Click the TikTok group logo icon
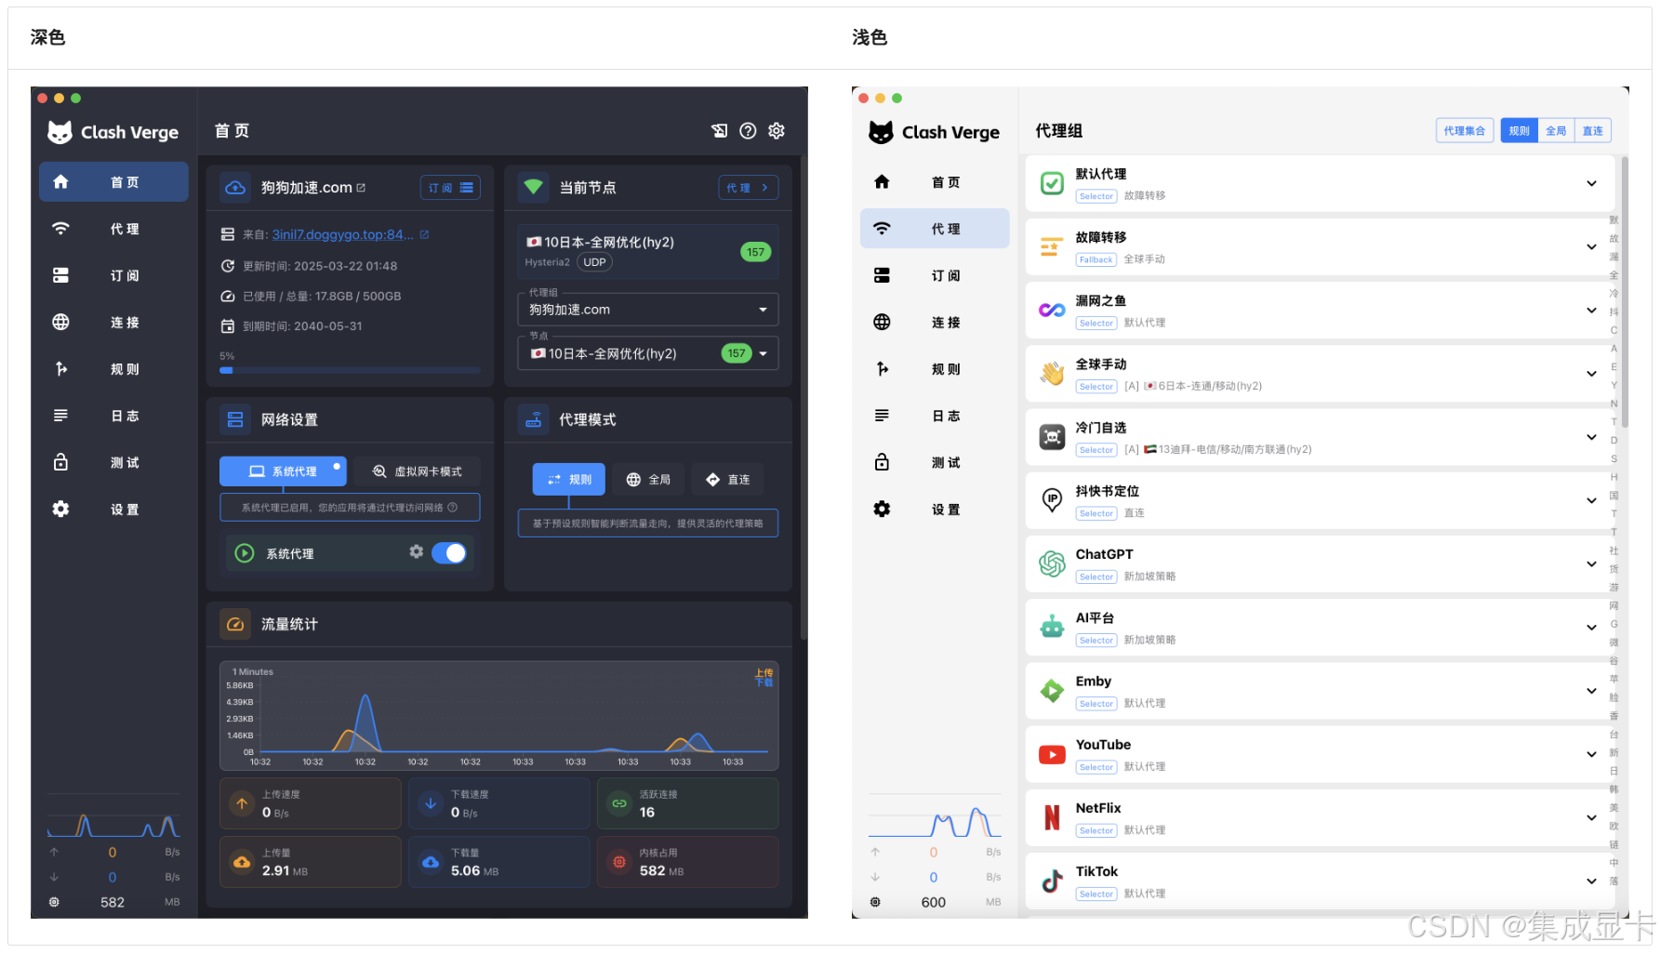The image size is (1660, 954). pos(1052,881)
